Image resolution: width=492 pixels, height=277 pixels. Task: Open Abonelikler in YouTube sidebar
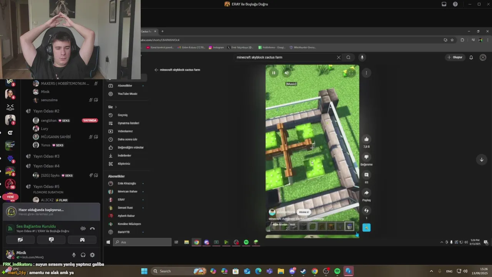click(x=125, y=85)
